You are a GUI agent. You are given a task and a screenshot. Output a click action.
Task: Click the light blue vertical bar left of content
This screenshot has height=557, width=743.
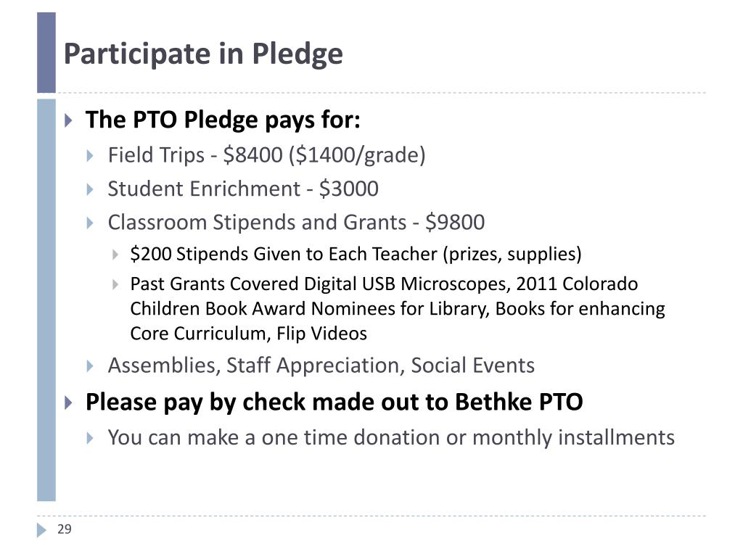[46, 300]
